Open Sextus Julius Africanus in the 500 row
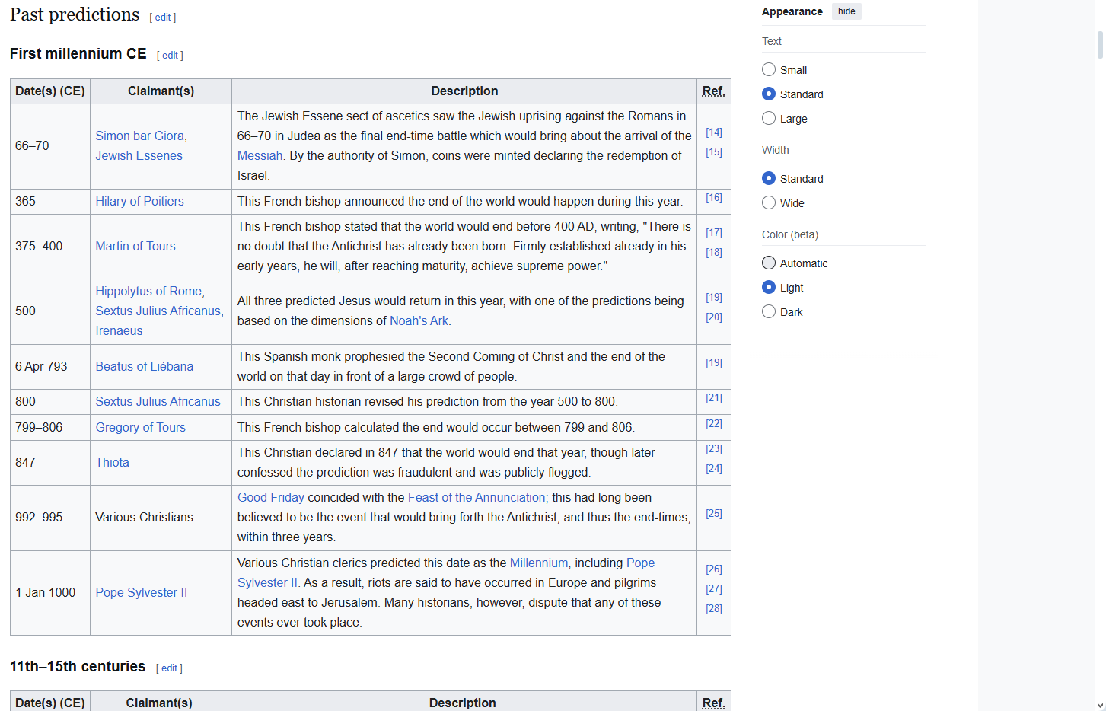The width and height of the screenshot is (1106, 711). point(158,311)
